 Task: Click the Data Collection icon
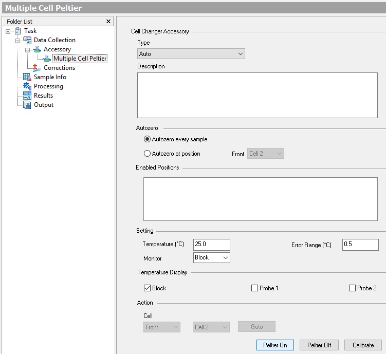pos(28,40)
